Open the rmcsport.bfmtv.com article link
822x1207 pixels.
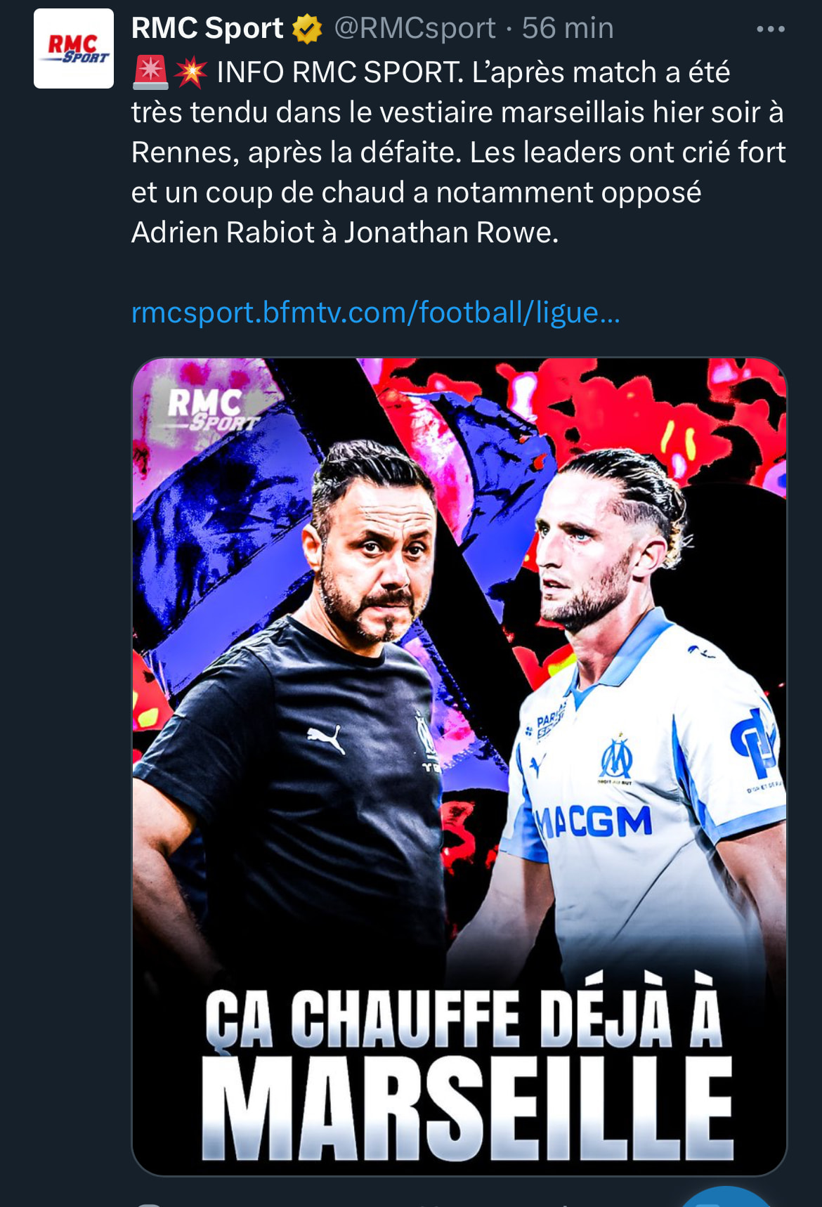pyautogui.click(x=376, y=312)
